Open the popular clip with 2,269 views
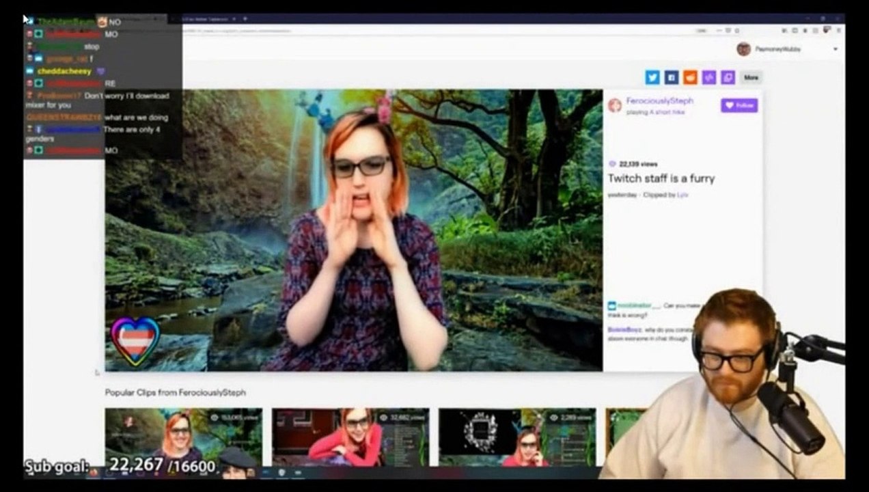 tap(517, 437)
